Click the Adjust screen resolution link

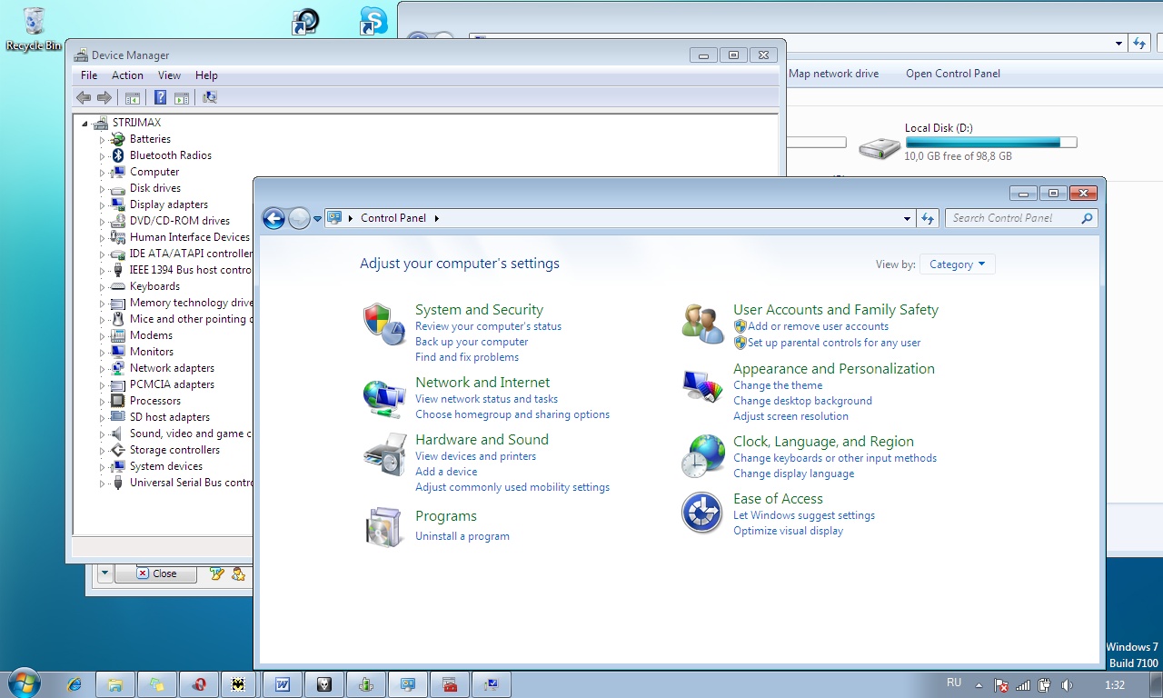[790, 416]
